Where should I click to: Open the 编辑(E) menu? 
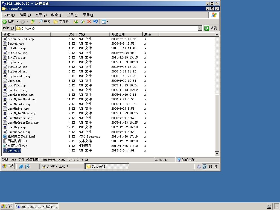coord(25,15)
